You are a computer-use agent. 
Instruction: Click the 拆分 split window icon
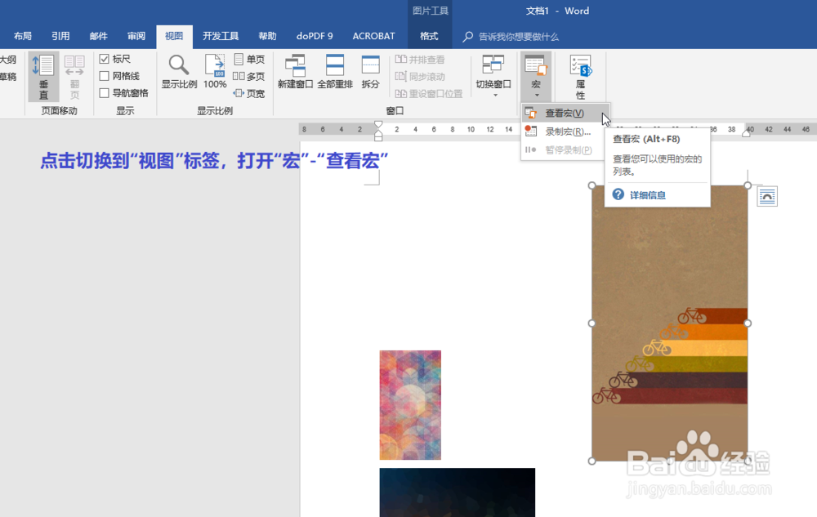[370, 74]
